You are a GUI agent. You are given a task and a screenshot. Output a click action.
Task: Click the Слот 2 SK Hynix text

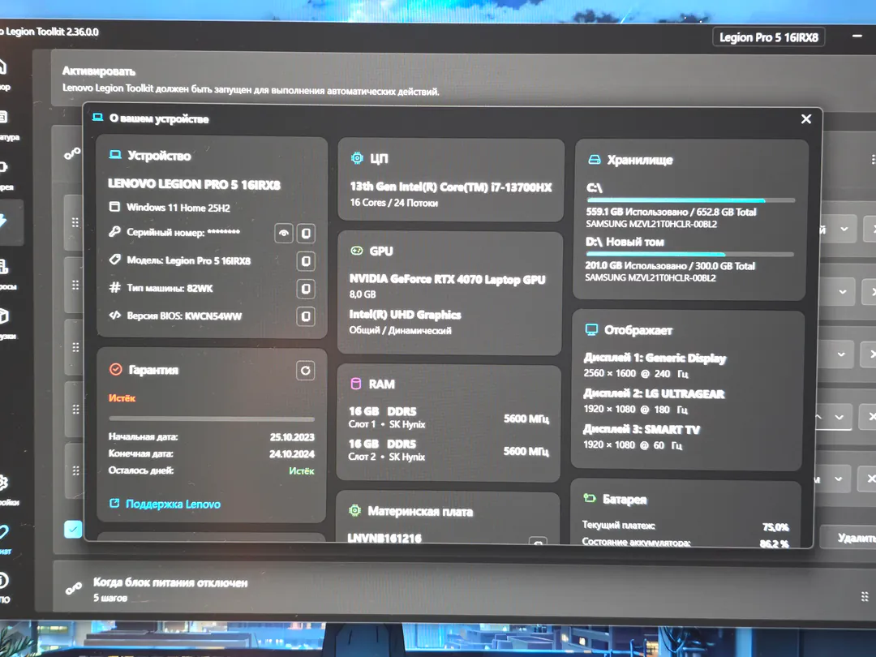pyautogui.click(x=387, y=457)
